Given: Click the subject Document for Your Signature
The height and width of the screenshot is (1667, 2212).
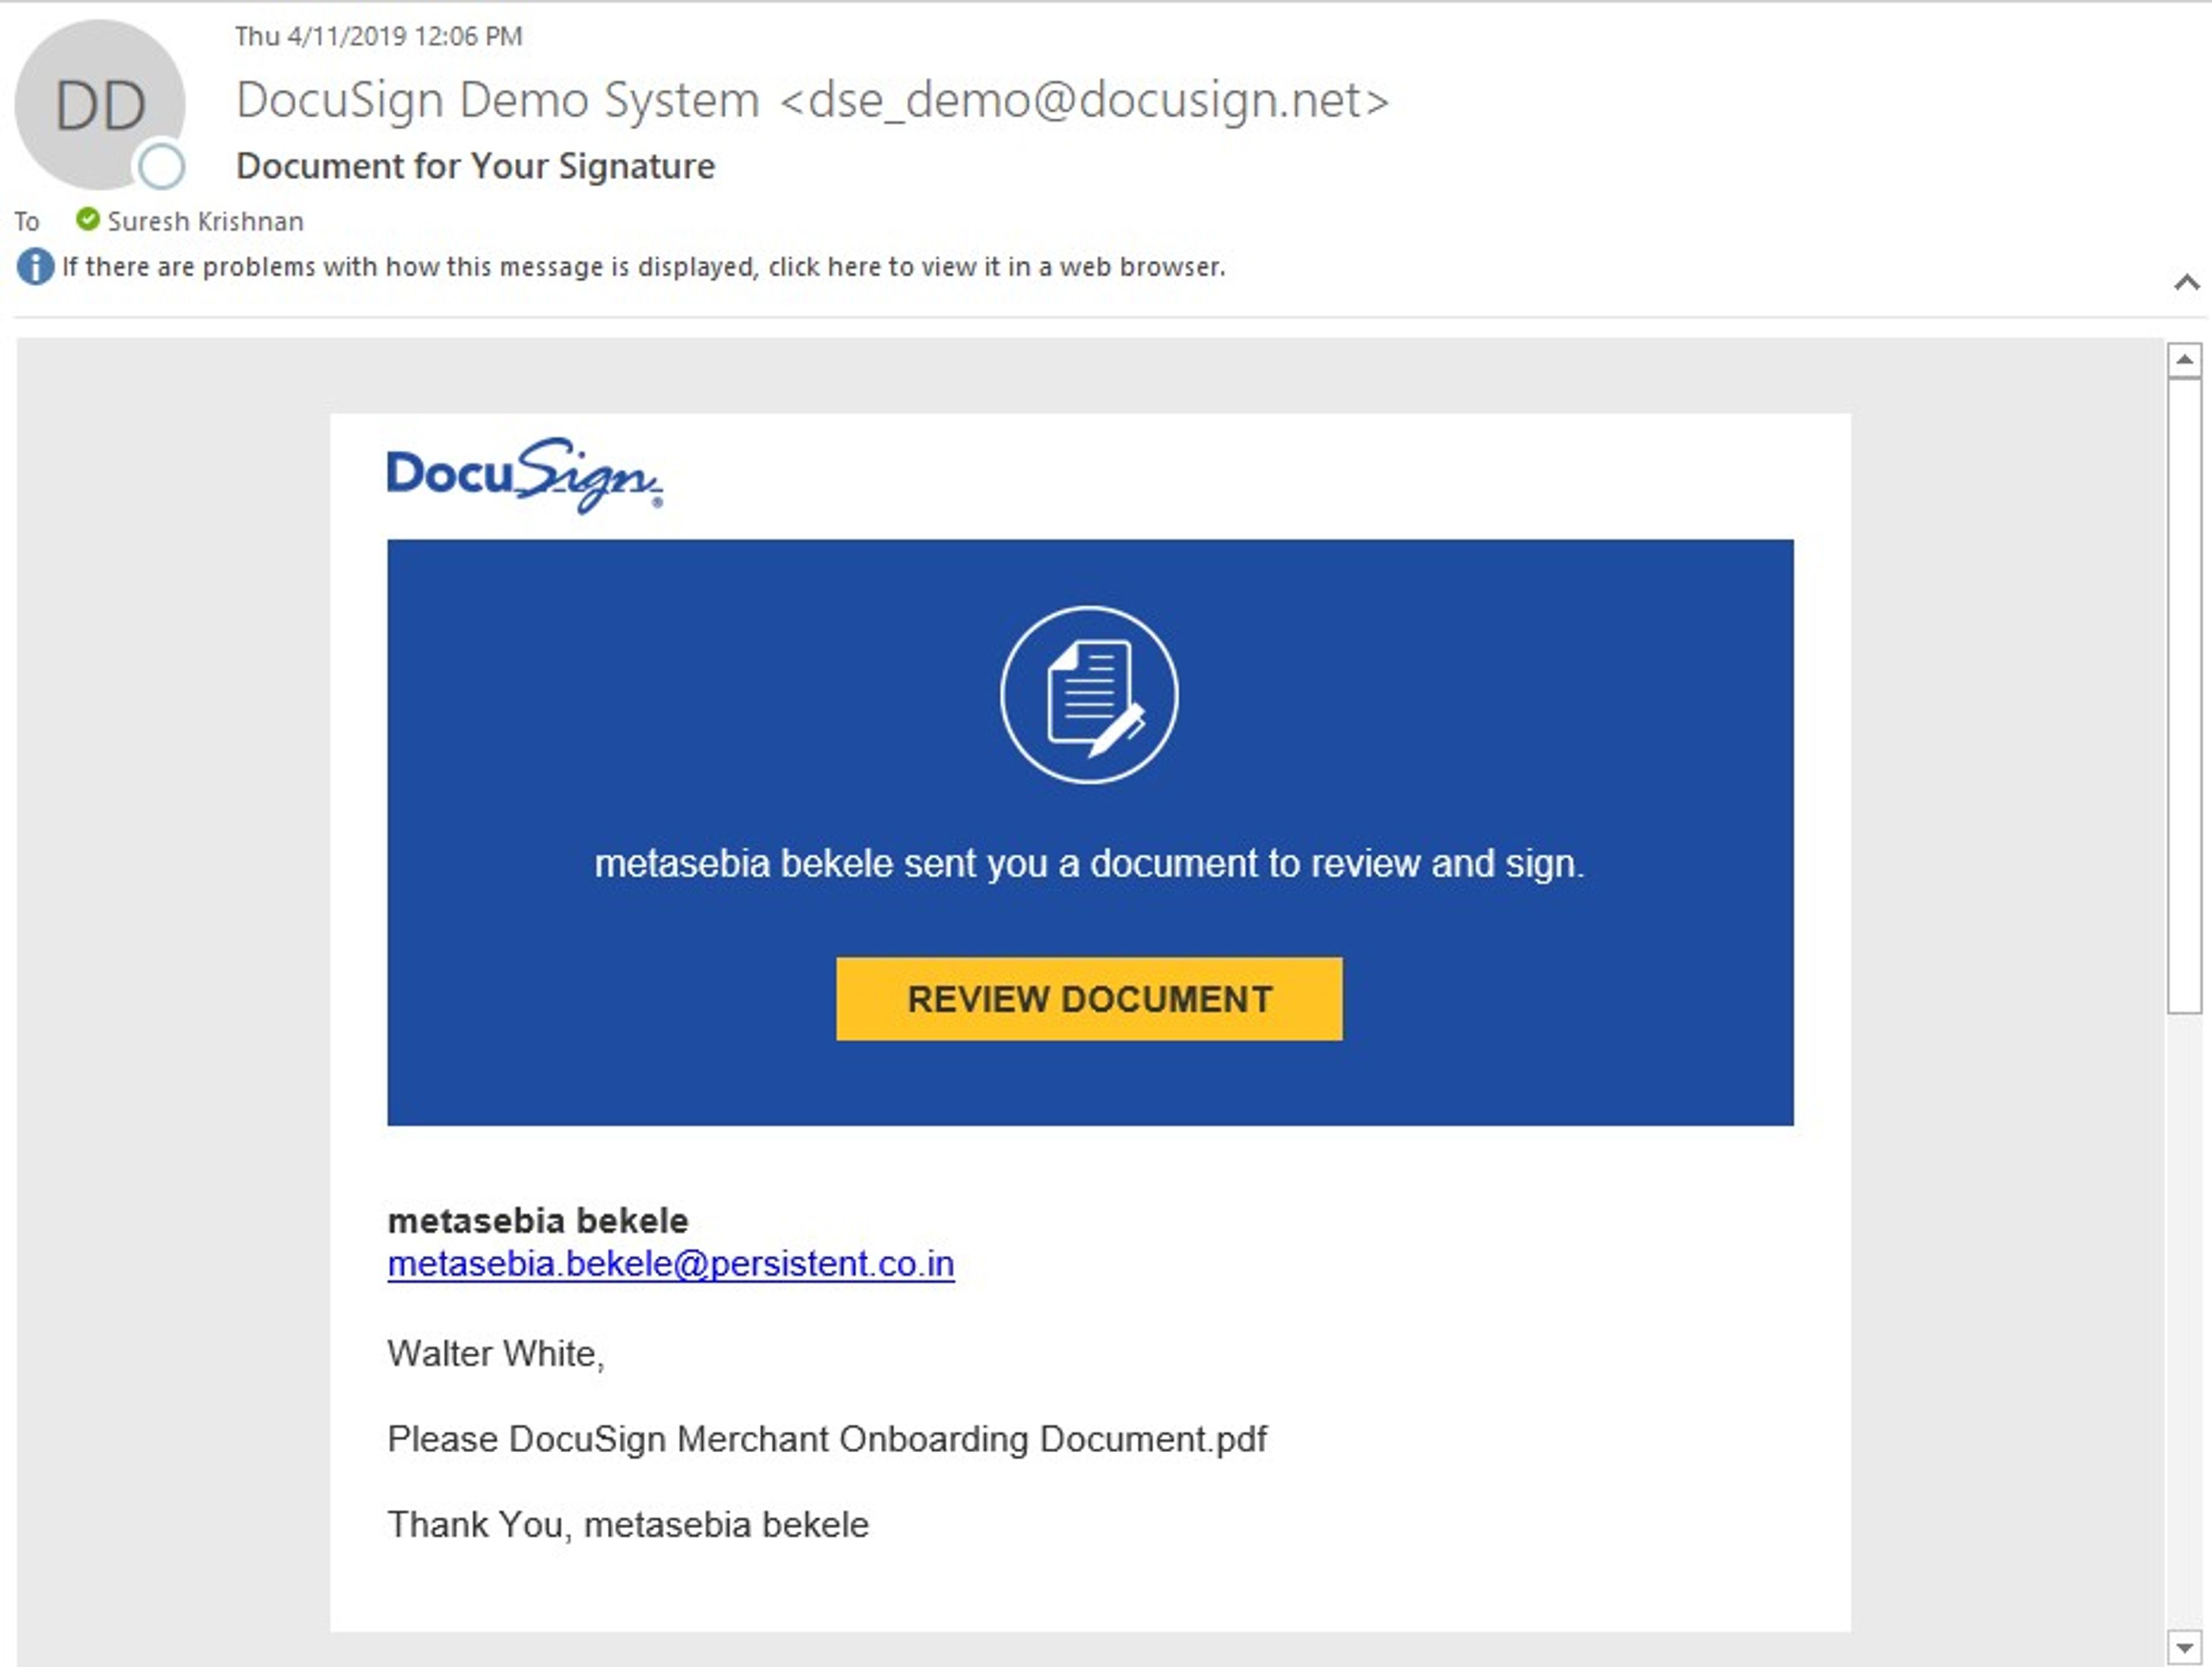Looking at the screenshot, I should (476, 166).
